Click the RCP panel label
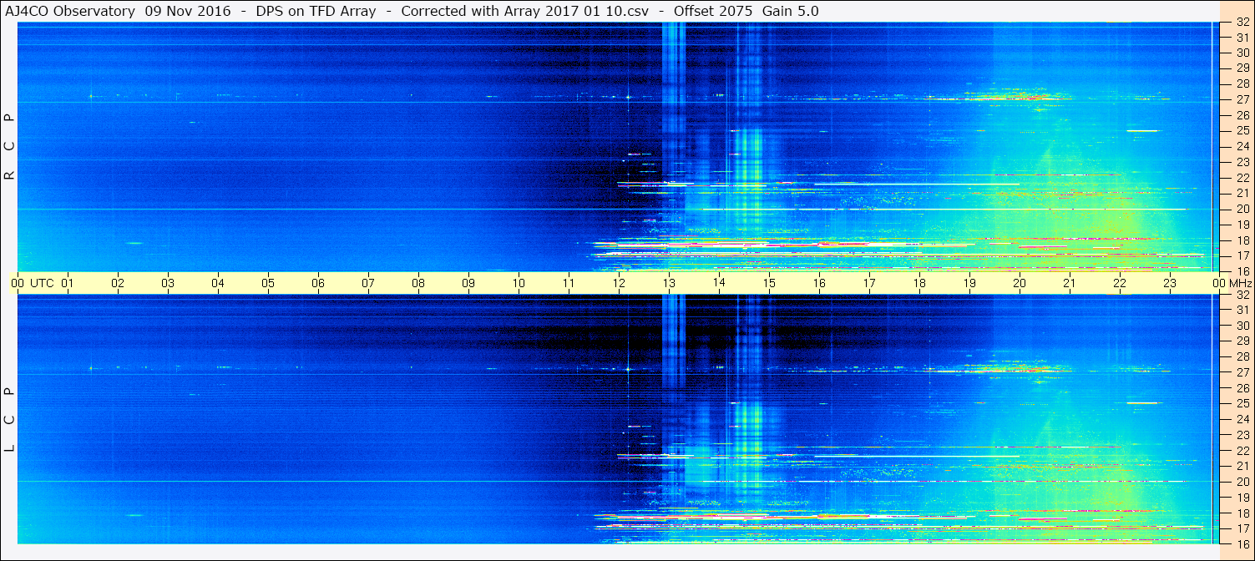 click(9, 148)
